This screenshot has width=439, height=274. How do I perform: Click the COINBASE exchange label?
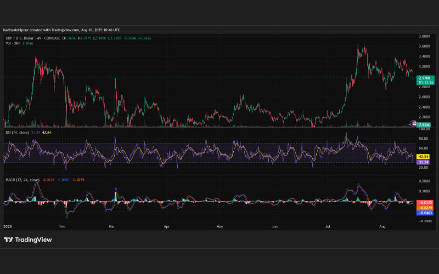tap(52, 38)
